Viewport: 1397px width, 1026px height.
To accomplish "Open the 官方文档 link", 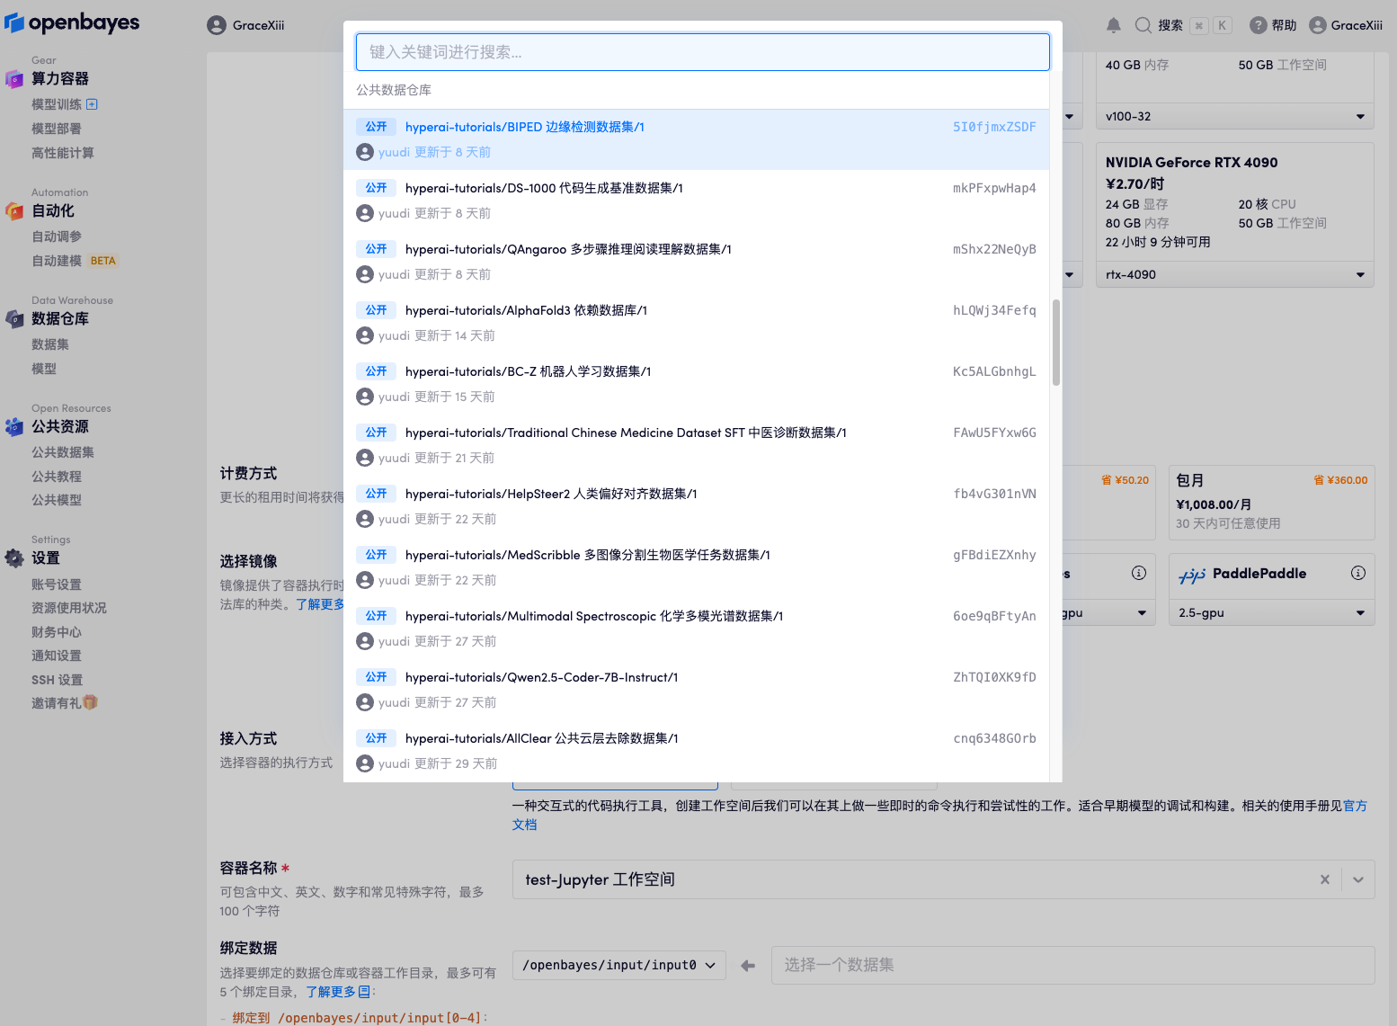I will [1355, 806].
